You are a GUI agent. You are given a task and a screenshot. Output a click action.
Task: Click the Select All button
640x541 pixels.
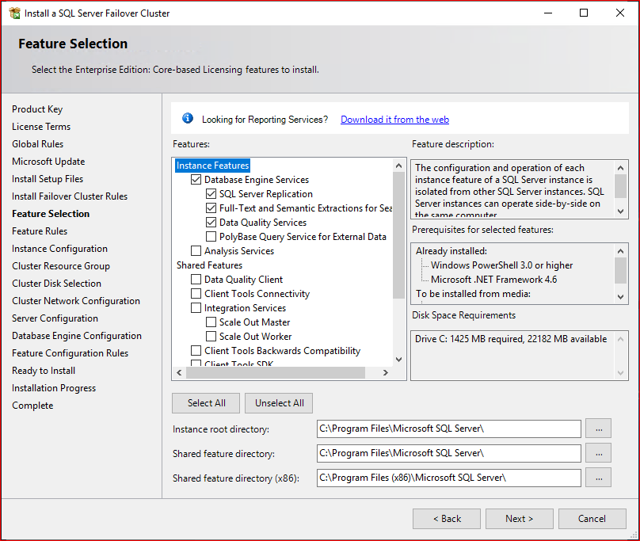(x=206, y=403)
